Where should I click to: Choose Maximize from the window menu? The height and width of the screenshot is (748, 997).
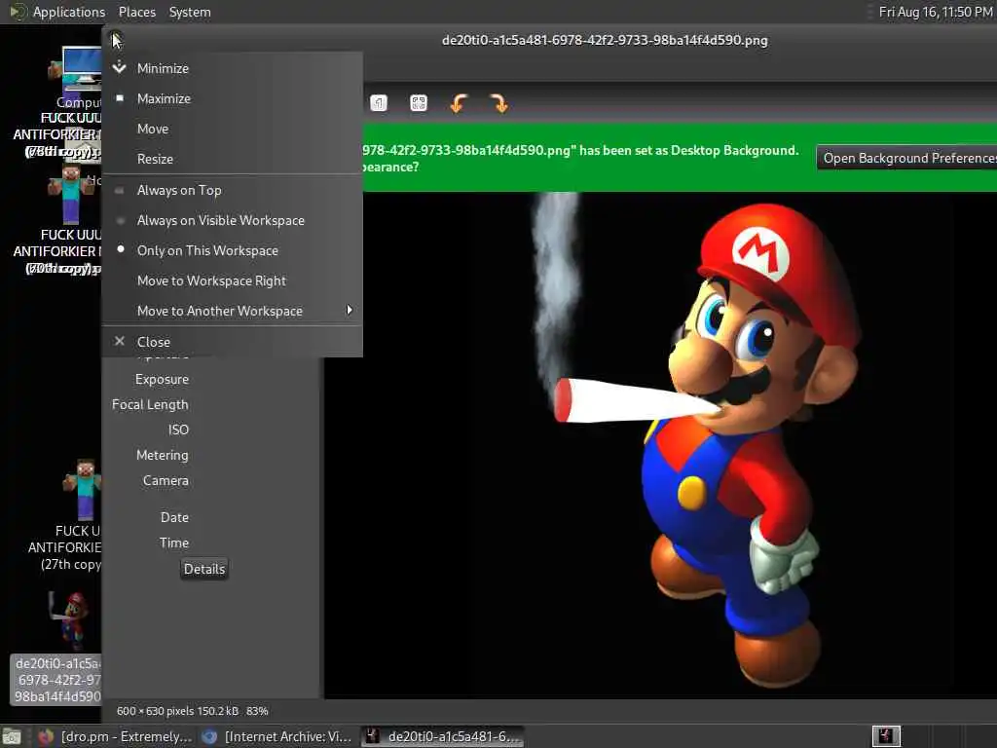click(x=232, y=98)
